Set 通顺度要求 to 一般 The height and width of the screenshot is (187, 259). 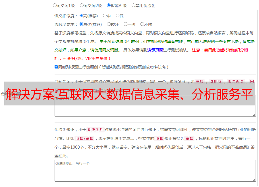[x=126, y=24]
